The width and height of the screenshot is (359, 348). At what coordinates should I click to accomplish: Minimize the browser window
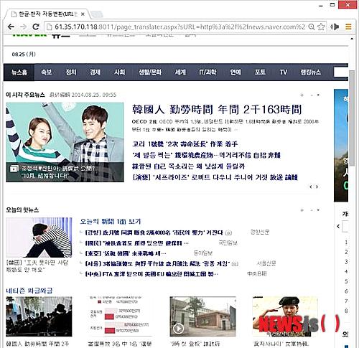click(321, 5)
